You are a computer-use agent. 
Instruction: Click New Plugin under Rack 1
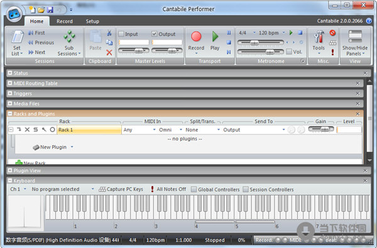pyautogui.click(x=50, y=147)
